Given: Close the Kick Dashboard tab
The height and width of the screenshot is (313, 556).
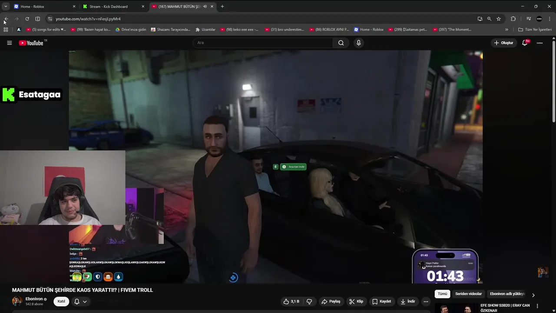Looking at the screenshot, I should 143,7.
